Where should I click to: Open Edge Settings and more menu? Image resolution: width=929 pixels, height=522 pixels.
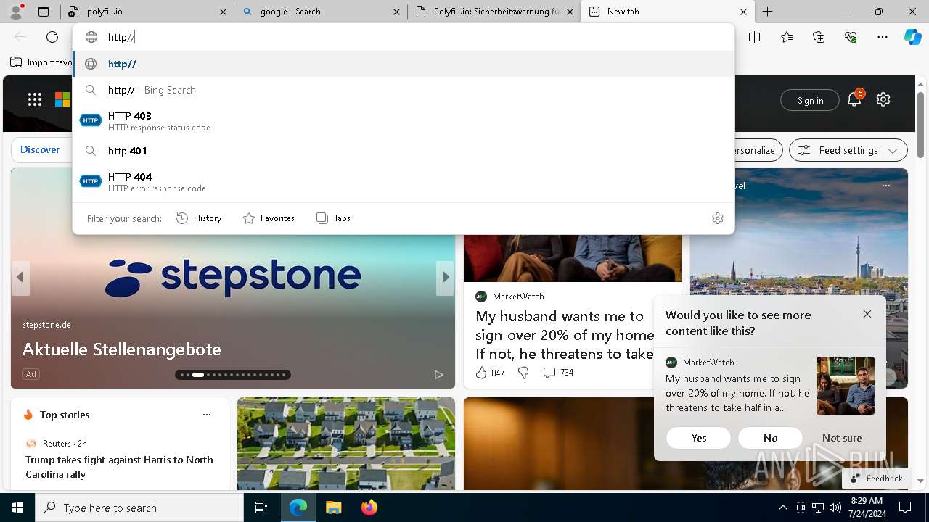click(x=883, y=37)
